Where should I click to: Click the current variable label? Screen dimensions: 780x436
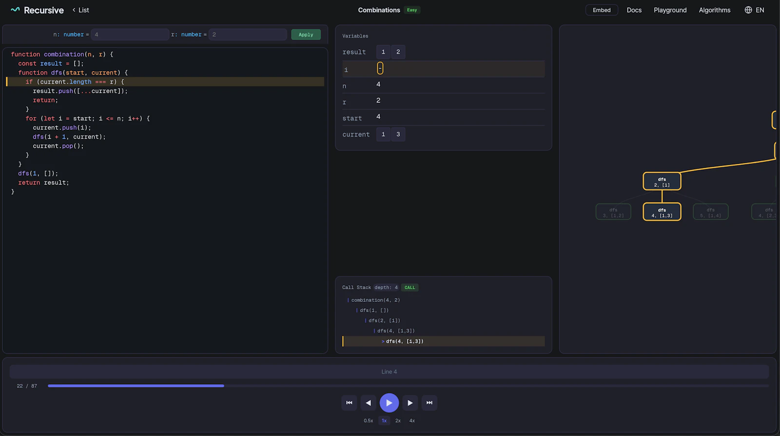tap(356, 135)
